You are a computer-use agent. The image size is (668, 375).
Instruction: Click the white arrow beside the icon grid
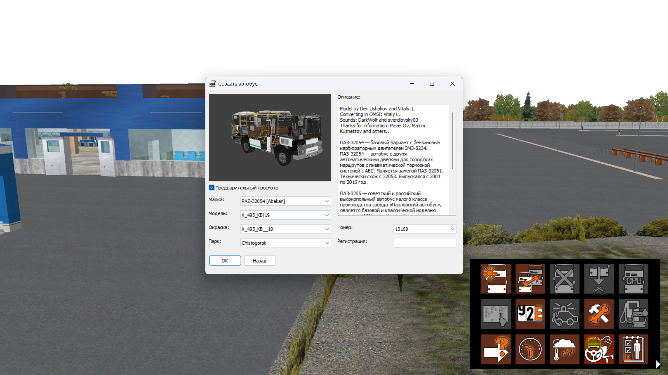658,364
